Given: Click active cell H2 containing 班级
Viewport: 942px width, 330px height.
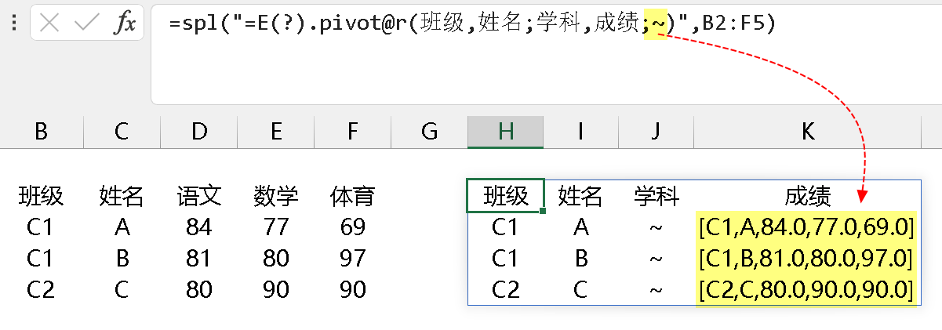Looking at the screenshot, I should [505, 196].
